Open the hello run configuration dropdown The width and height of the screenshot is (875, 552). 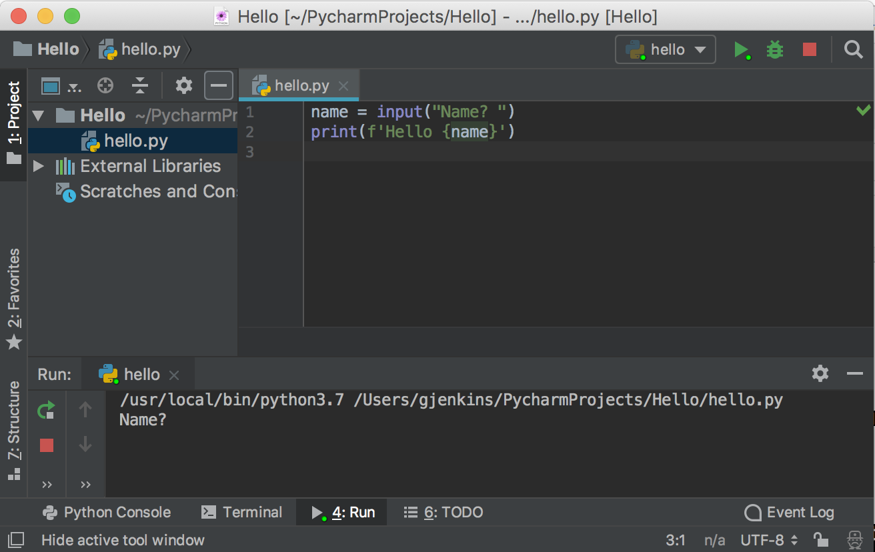pyautogui.click(x=666, y=50)
